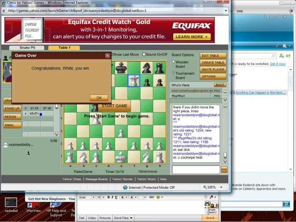Select the white knight on g1

pos(147,157)
